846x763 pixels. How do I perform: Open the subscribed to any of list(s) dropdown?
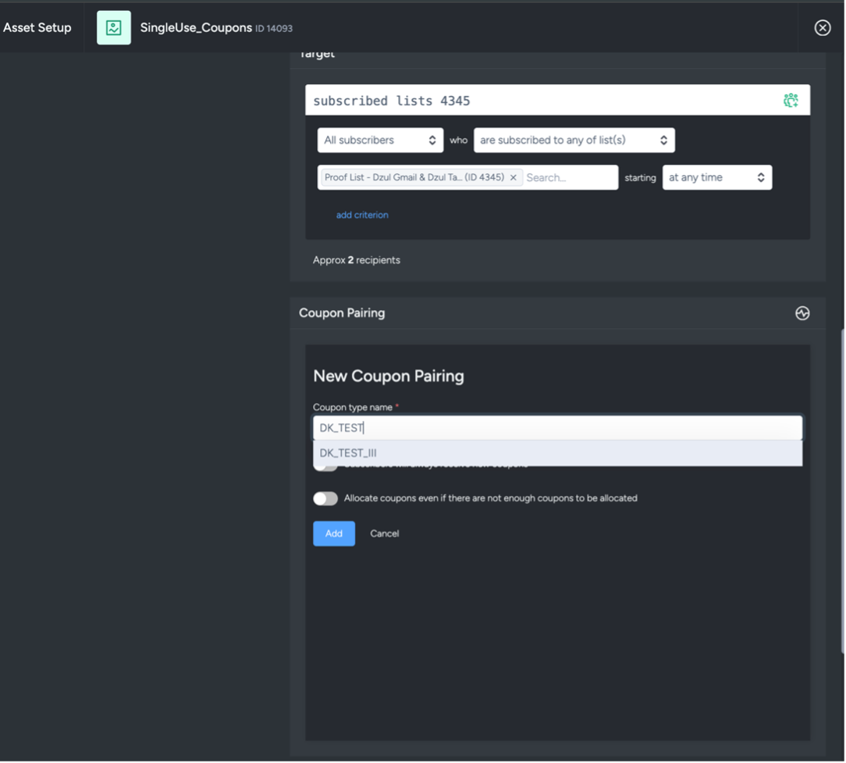(x=574, y=140)
